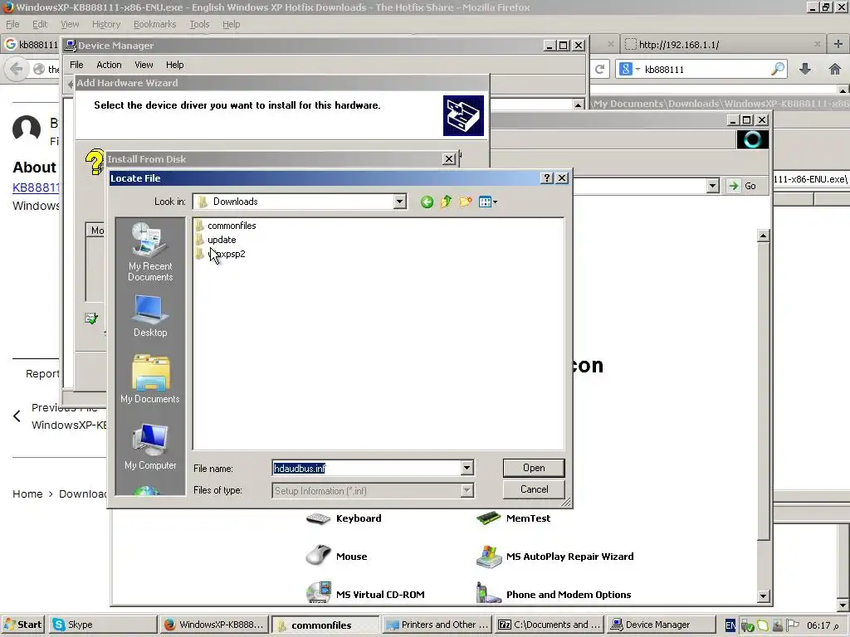This screenshot has width=850, height=637.
Task: Open Firefox downloads arrow icon
Action: [x=805, y=69]
